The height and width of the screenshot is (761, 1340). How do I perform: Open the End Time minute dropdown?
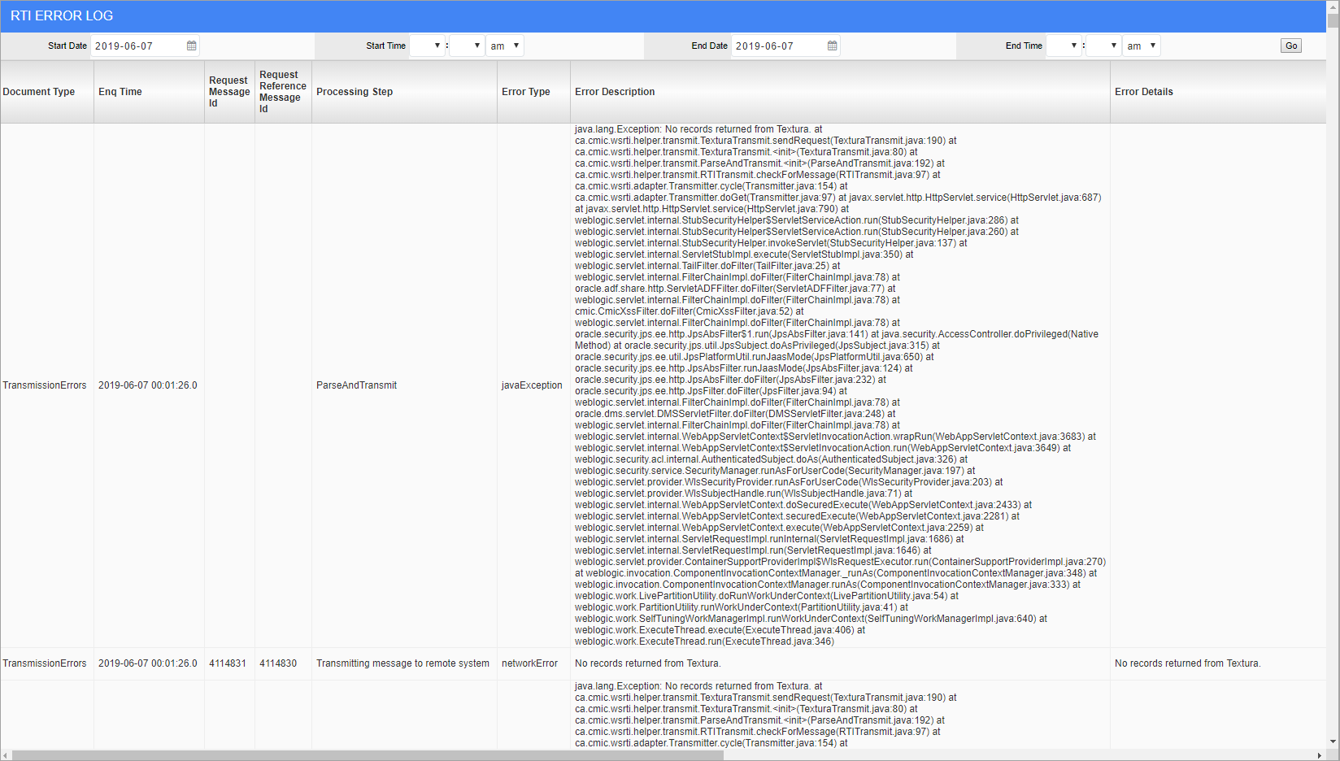pos(1103,46)
